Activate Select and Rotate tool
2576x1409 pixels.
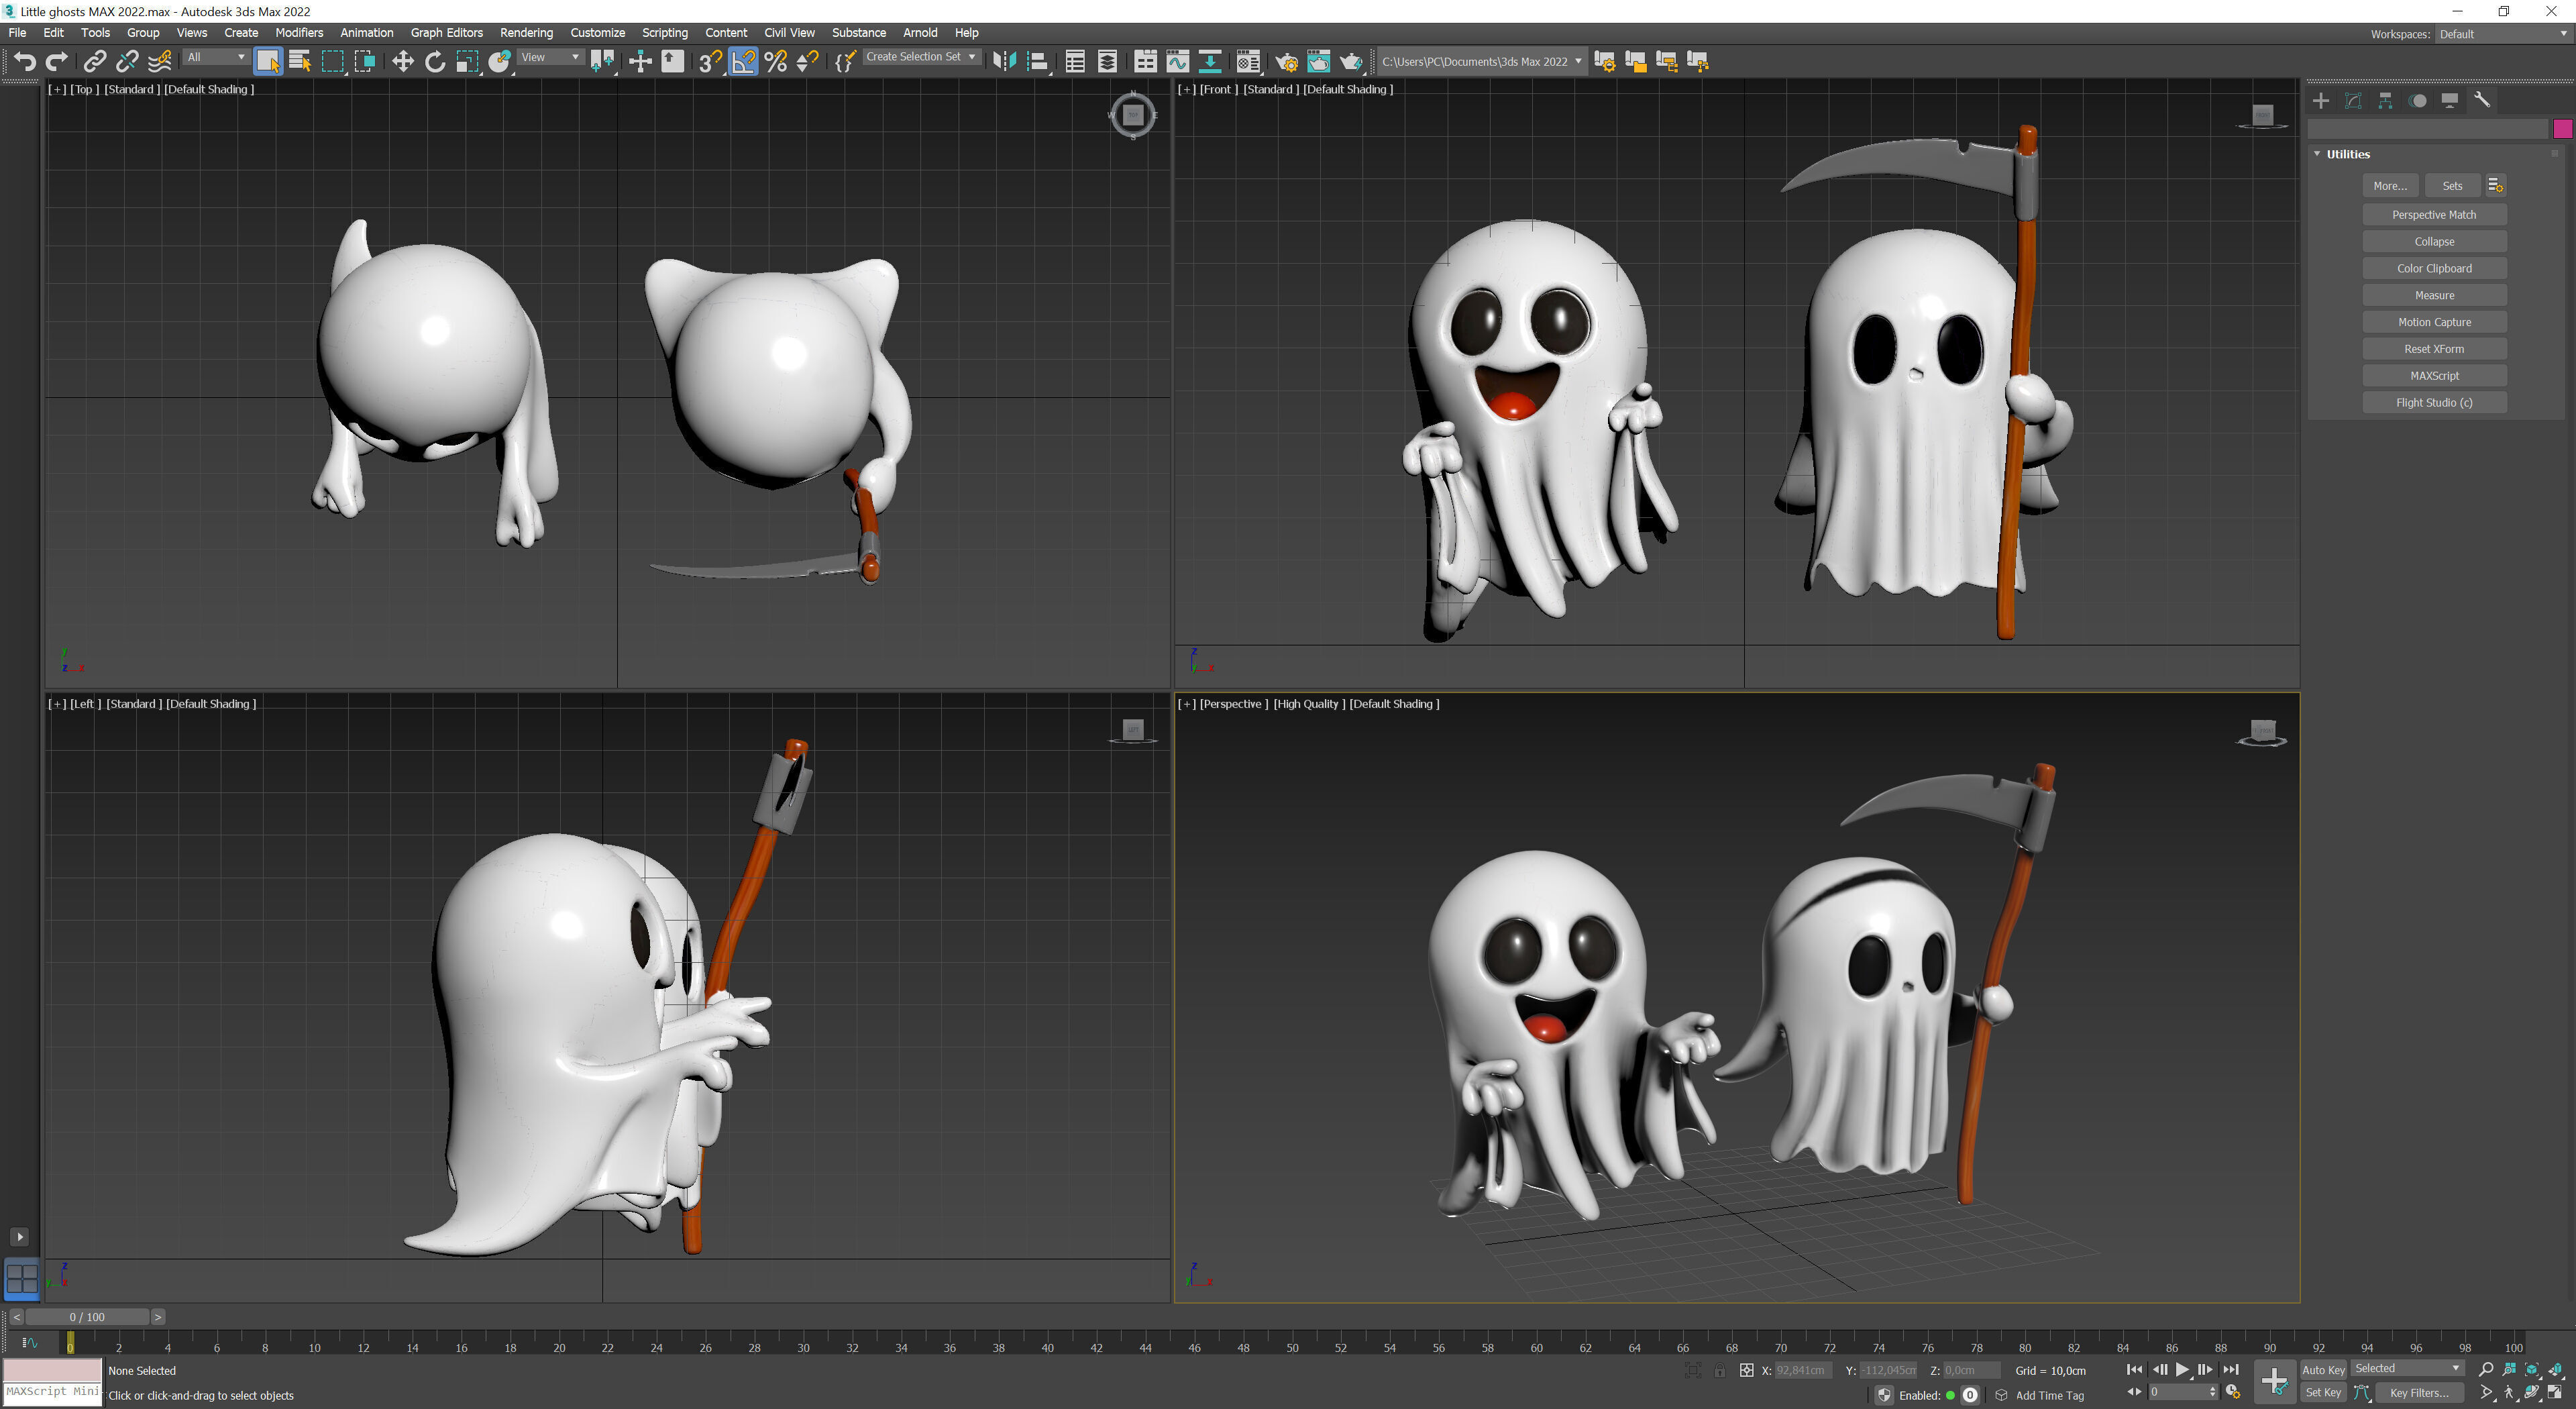435,62
